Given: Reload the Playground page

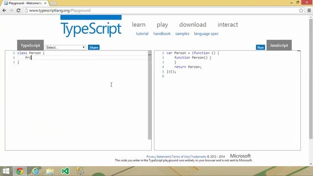Looking at the screenshot, I should point(19,10).
